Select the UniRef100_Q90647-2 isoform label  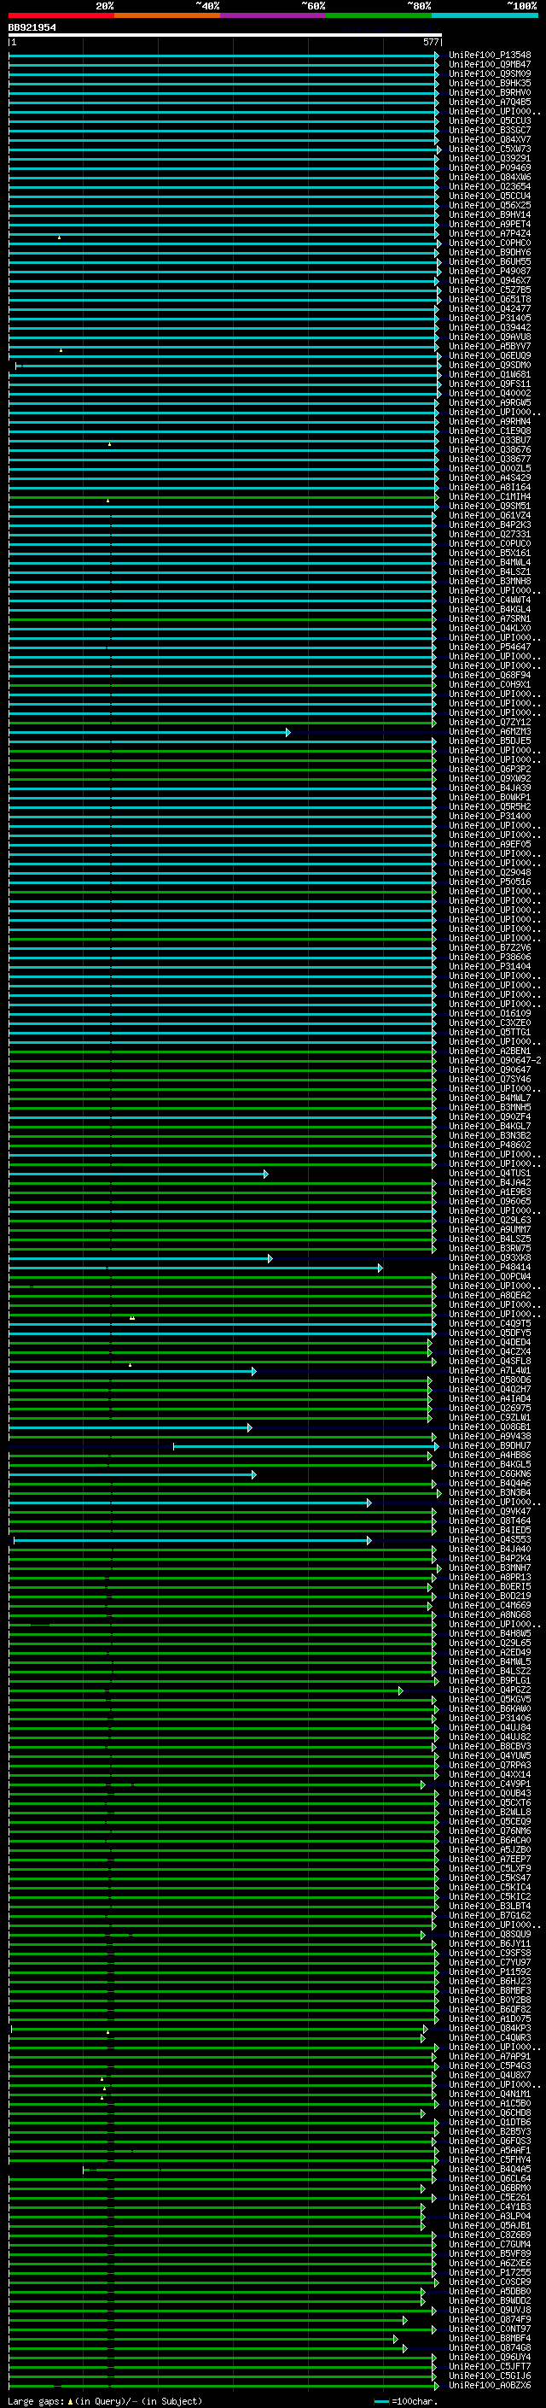click(495, 1060)
